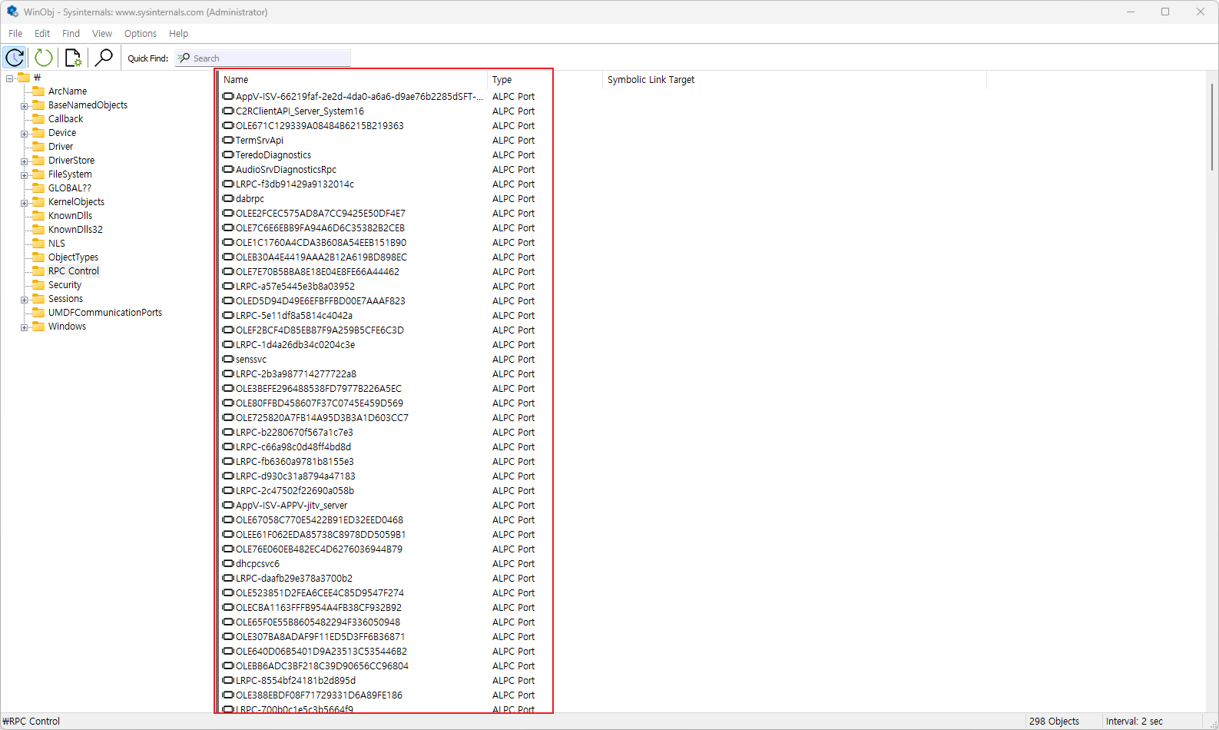This screenshot has width=1219, height=730.
Task: Toggle the auto-refresh clock icon
Action: pyautogui.click(x=15, y=58)
